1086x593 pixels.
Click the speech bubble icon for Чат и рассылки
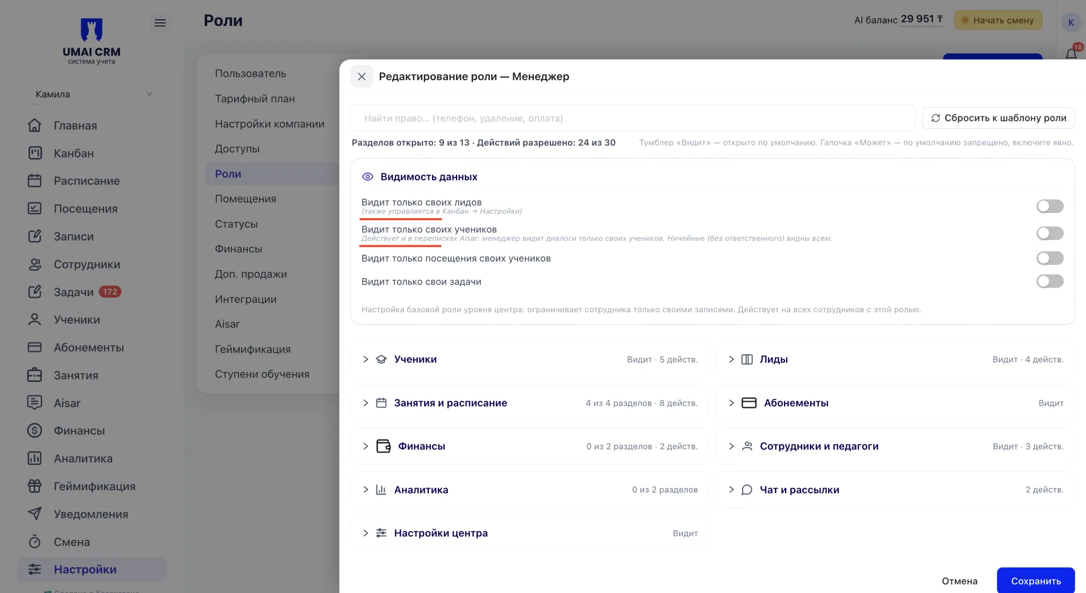pos(747,490)
